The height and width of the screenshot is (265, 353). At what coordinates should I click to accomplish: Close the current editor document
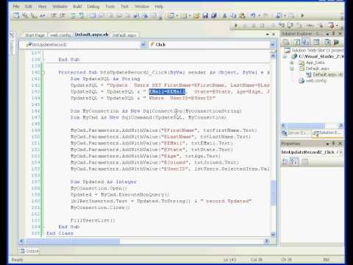click(274, 35)
